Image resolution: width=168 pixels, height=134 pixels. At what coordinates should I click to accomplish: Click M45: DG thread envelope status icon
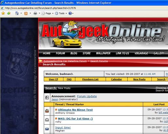tap(47, 120)
